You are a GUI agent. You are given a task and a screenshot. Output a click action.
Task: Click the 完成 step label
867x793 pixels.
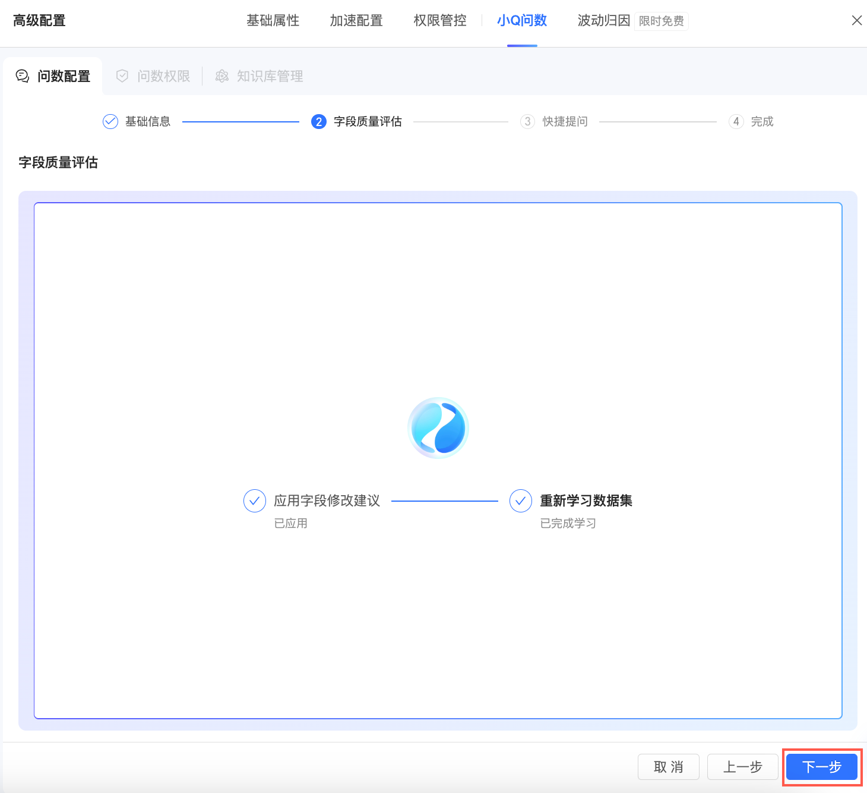(762, 122)
